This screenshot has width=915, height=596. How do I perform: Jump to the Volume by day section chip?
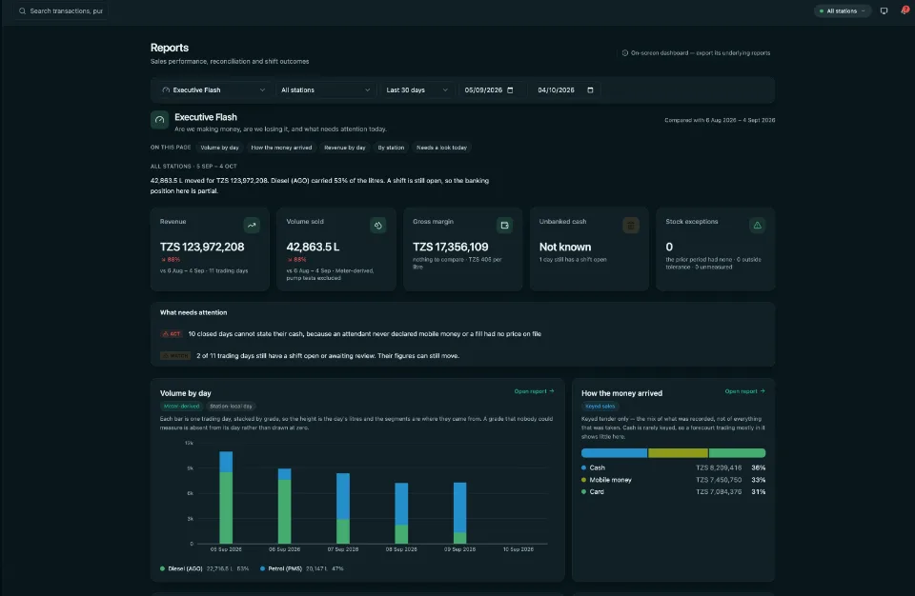(x=219, y=148)
